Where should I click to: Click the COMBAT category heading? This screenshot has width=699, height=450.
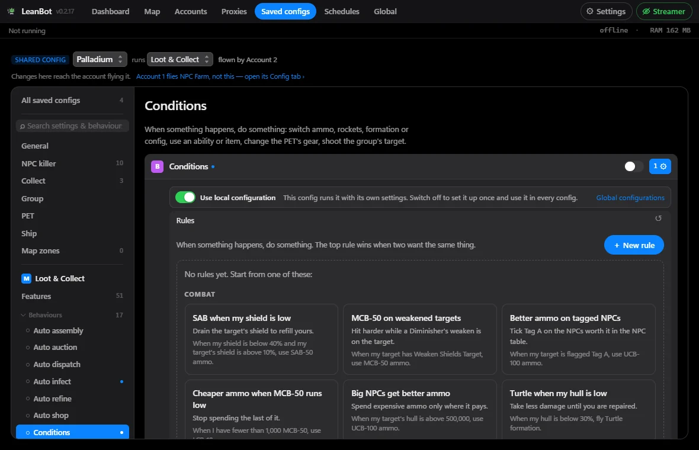(200, 294)
